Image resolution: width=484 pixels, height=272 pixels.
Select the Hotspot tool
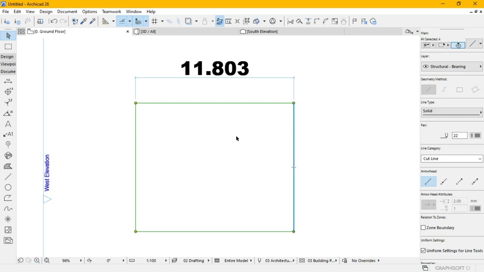tap(8, 219)
